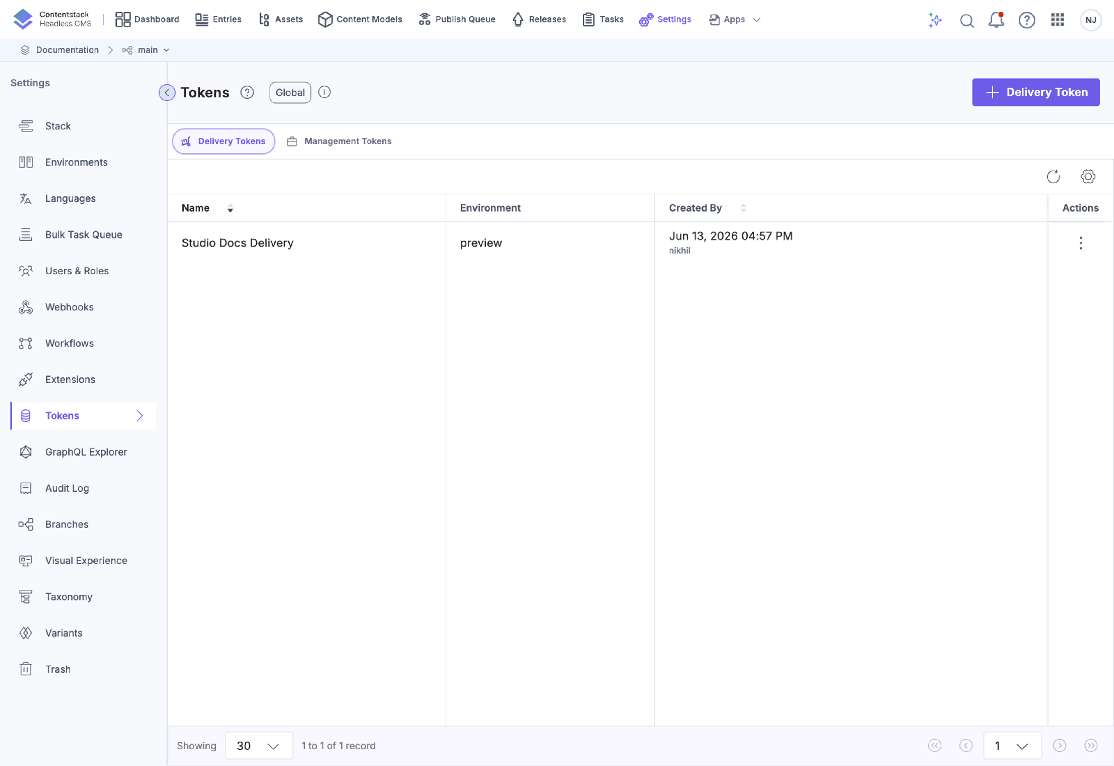
Task: Open Webhooks settings
Action: point(83,307)
